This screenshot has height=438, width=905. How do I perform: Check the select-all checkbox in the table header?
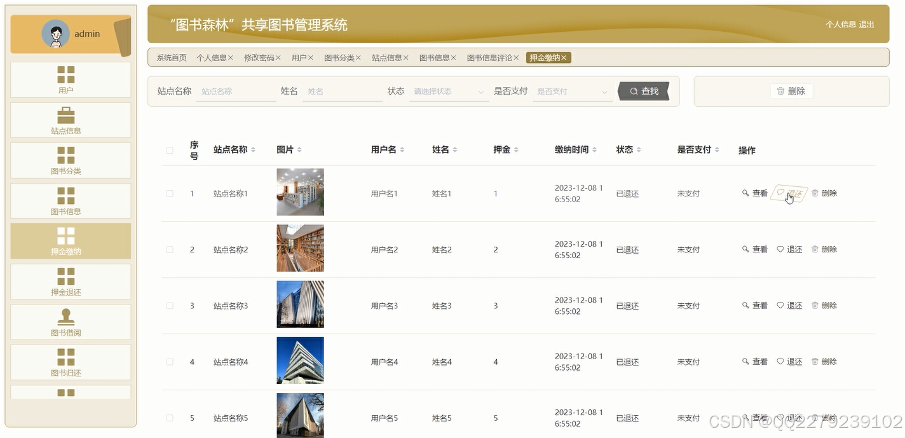[170, 150]
